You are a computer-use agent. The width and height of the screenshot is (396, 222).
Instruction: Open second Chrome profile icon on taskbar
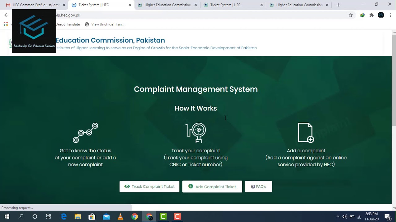coord(149,217)
